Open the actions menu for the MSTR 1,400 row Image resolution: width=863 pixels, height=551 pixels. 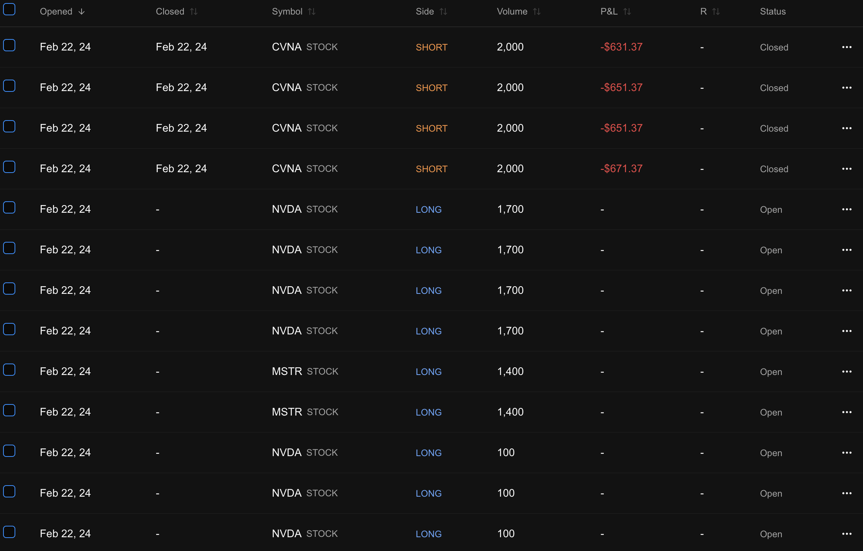(x=847, y=371)
